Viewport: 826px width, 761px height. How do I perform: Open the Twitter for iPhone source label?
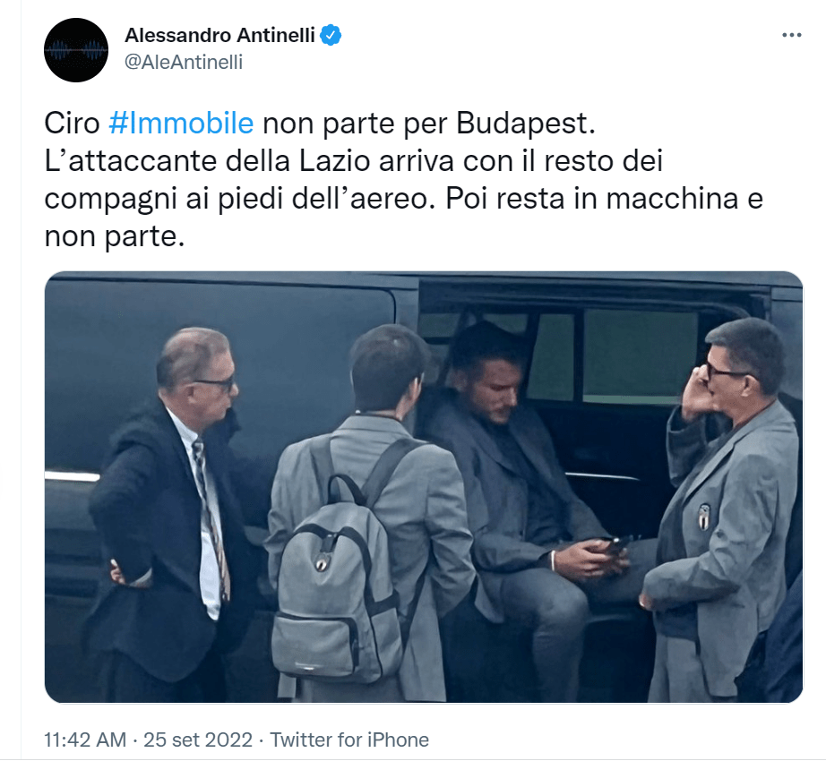click(349, 740)
